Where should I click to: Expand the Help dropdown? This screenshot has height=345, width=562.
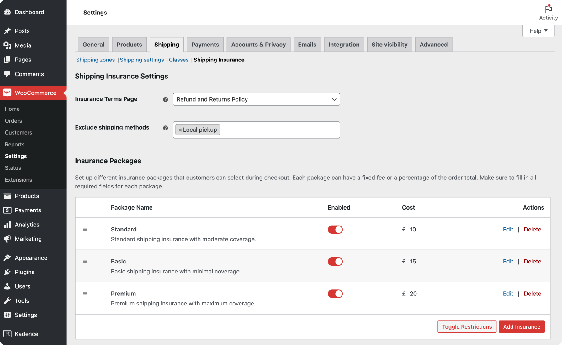[x=538, y=31]
